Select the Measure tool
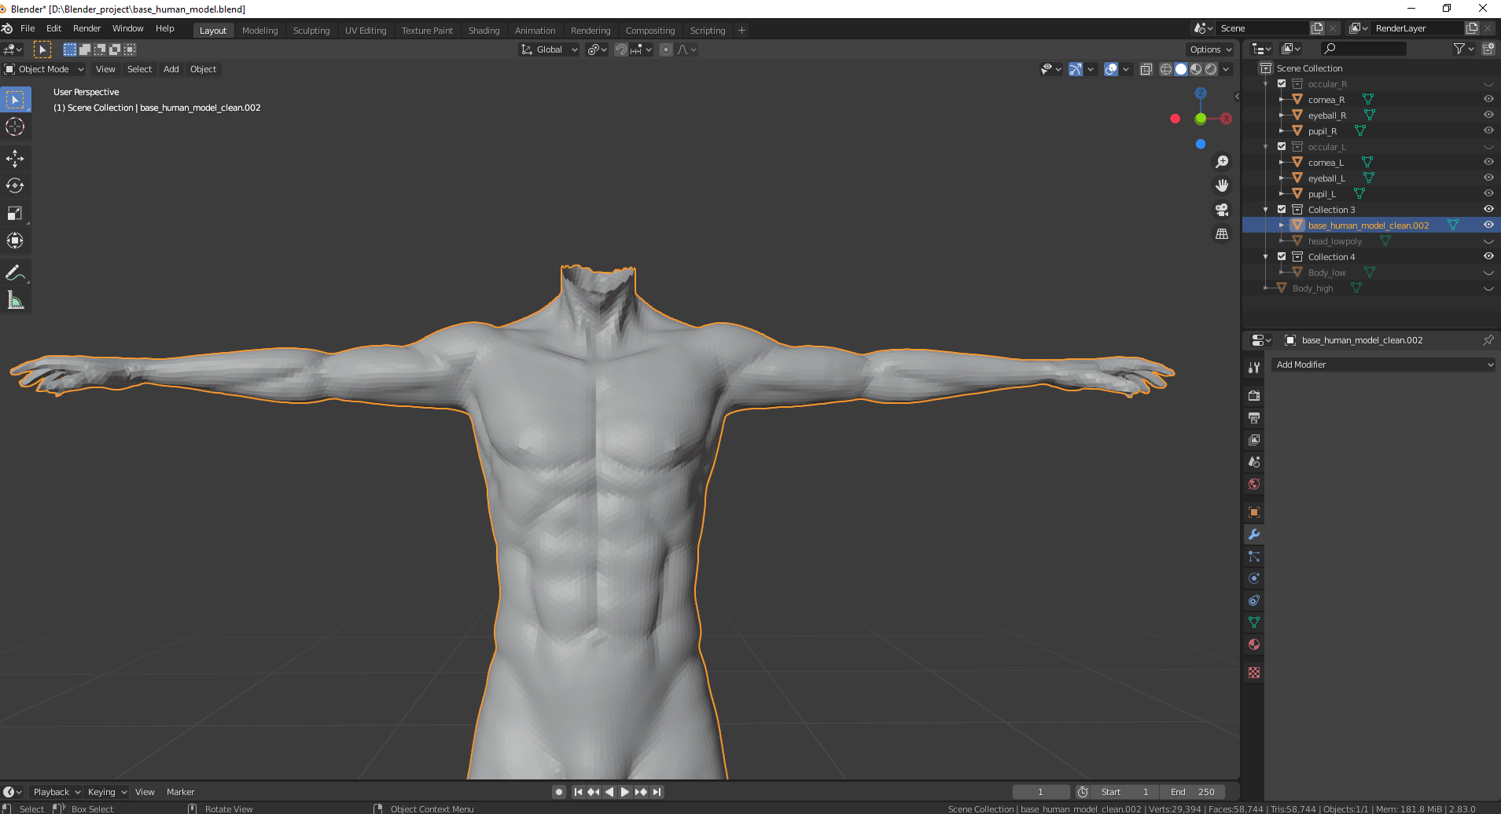This screenshot has height=814, width=1501. coord(15,299)
